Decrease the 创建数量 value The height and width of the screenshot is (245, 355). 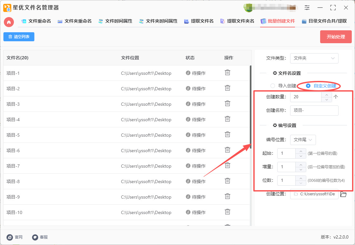(x=327, y=100)
